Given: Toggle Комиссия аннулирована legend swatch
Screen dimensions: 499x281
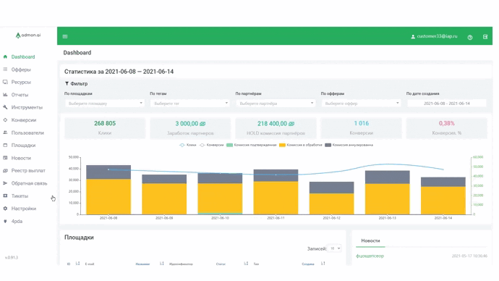Looking at the screenshot, I should (x=328, y=145).
